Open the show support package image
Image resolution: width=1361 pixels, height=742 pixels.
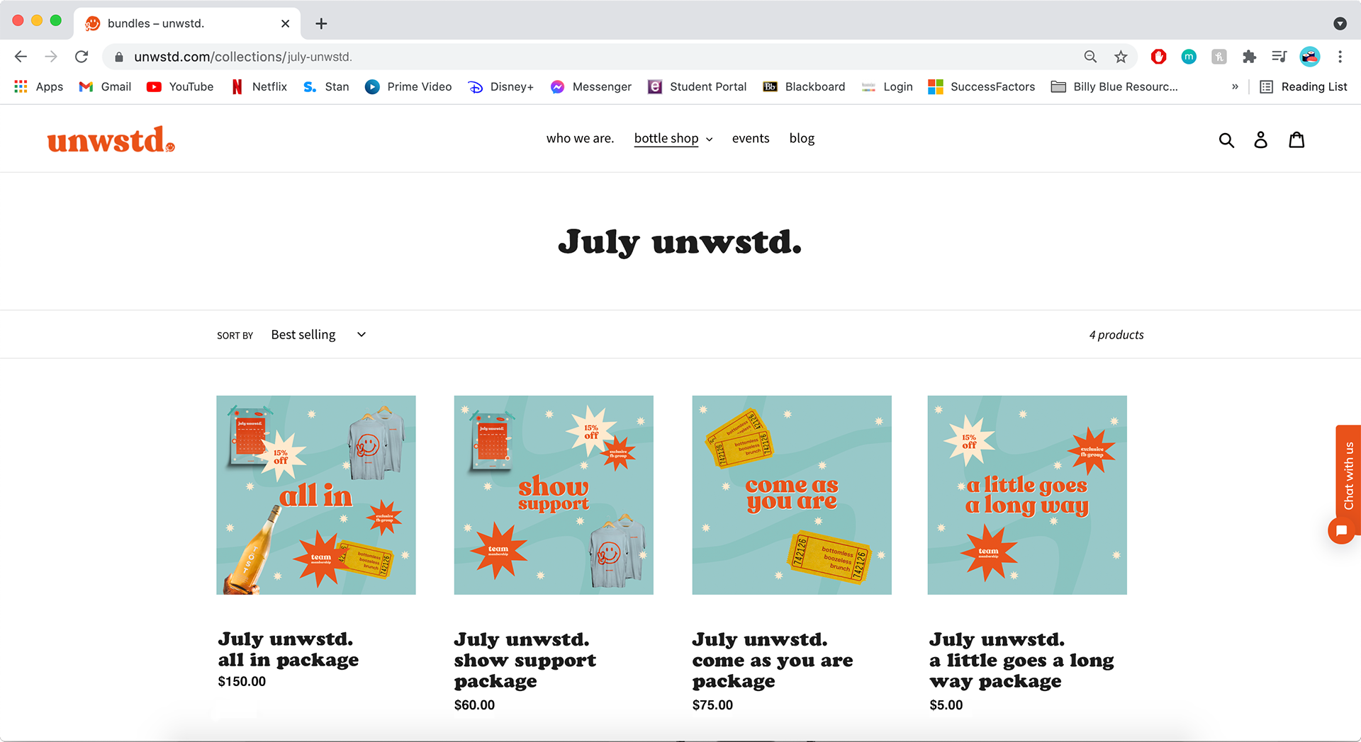click(554, 495)
